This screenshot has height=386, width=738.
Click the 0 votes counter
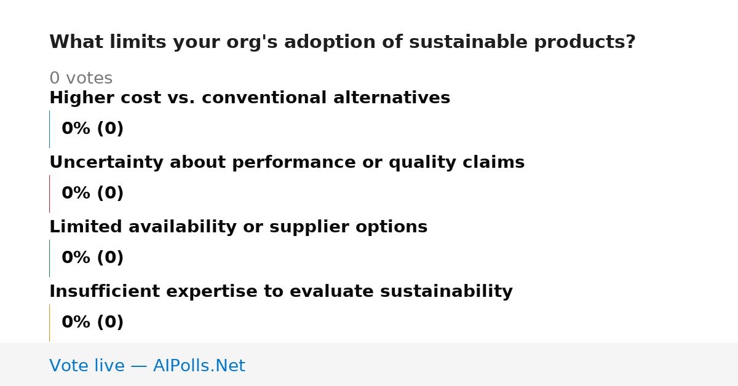[x=81, y=79]
